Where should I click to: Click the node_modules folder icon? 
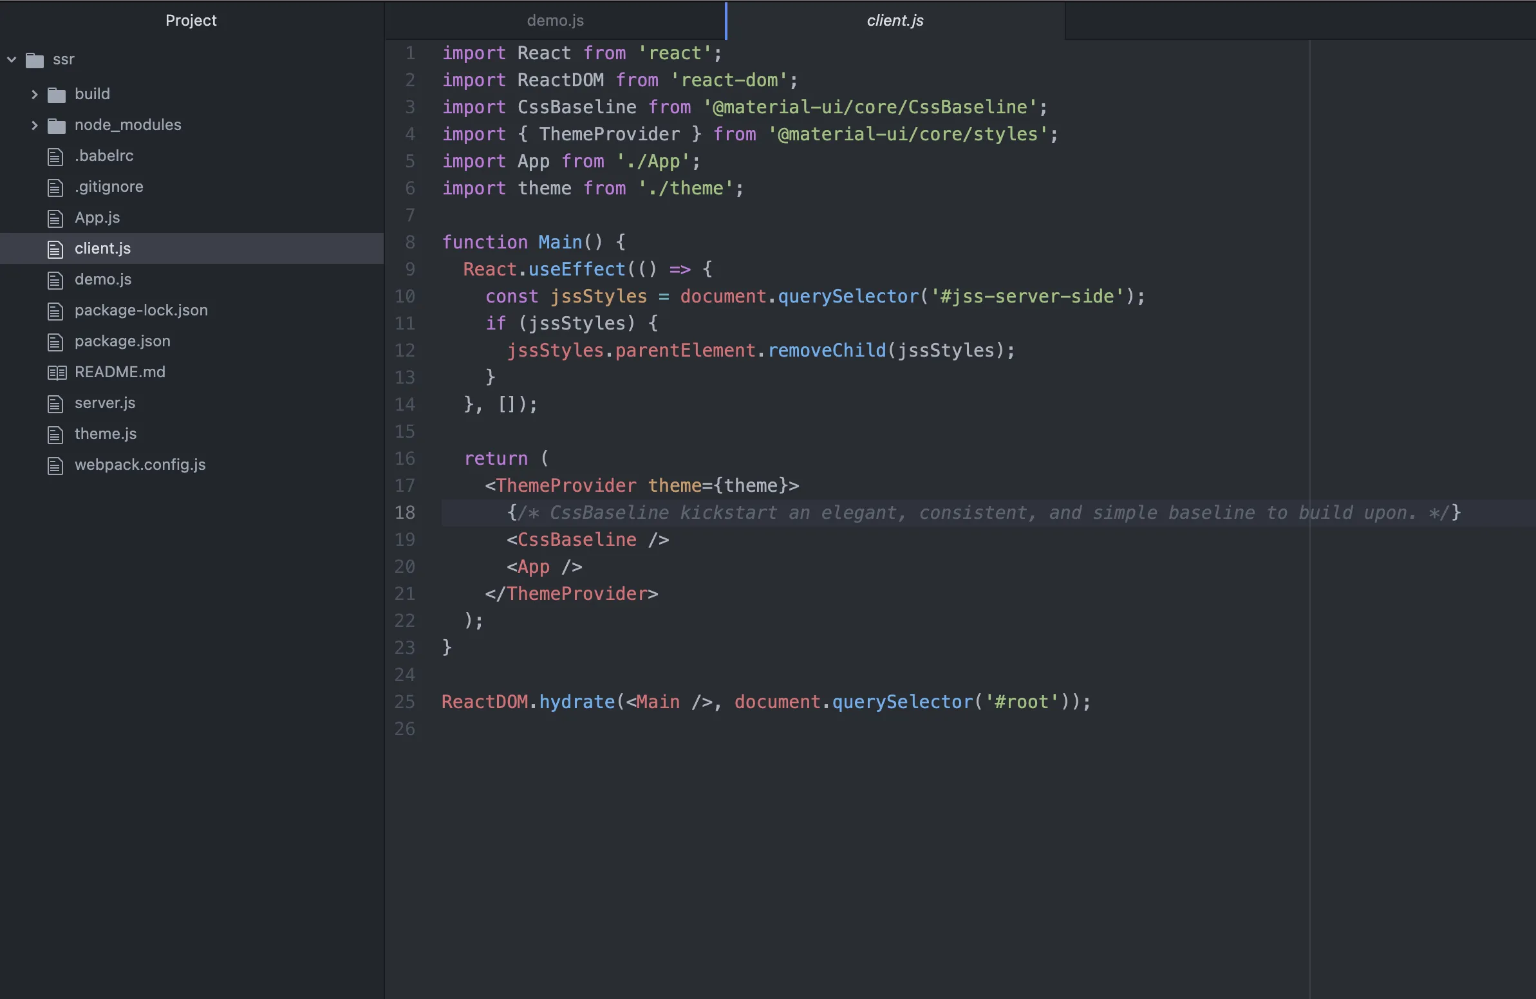[x=57, y=126]
